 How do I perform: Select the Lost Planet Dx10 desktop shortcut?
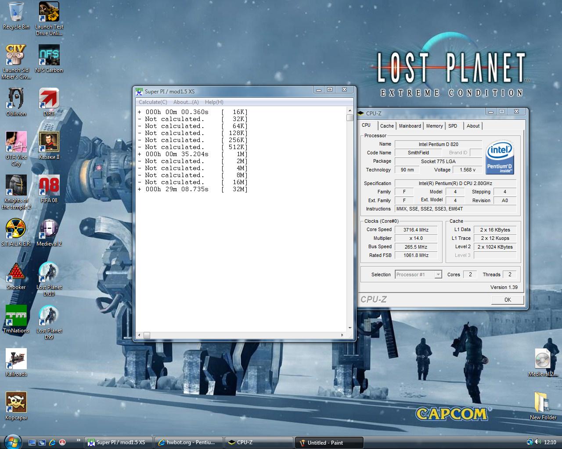click(x=49, y=279)
